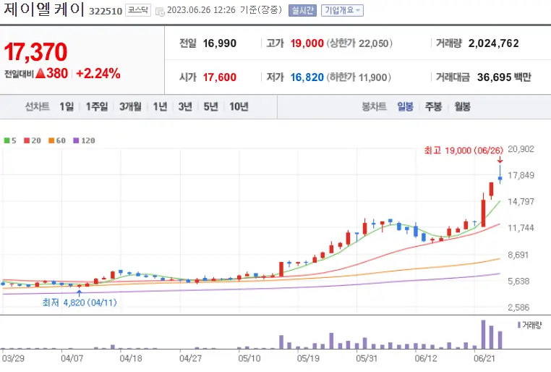
Task: Click the 03/29 date axis label
Action: [13, 358]
